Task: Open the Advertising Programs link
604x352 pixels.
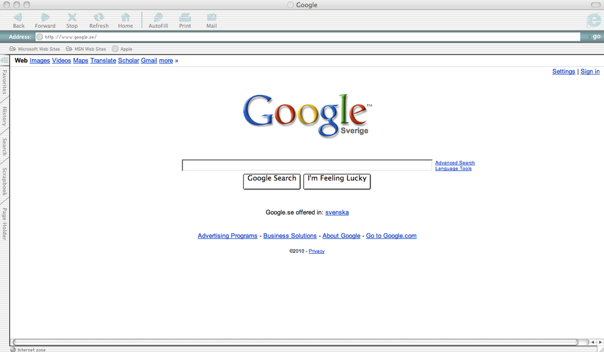Action: point(227,236)
